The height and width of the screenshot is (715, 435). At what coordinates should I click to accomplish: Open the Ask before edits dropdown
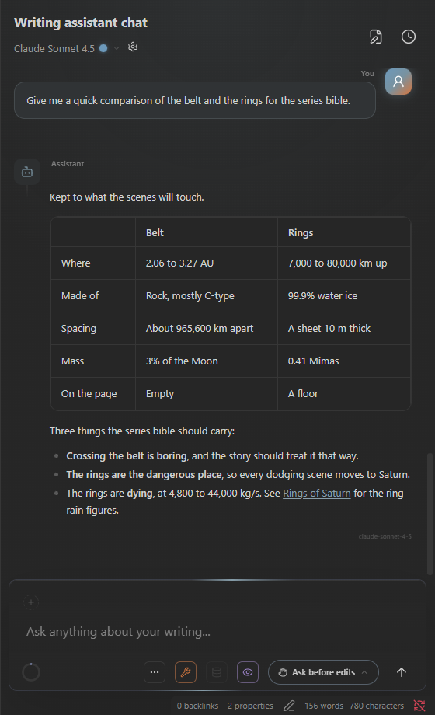(323, 672)
